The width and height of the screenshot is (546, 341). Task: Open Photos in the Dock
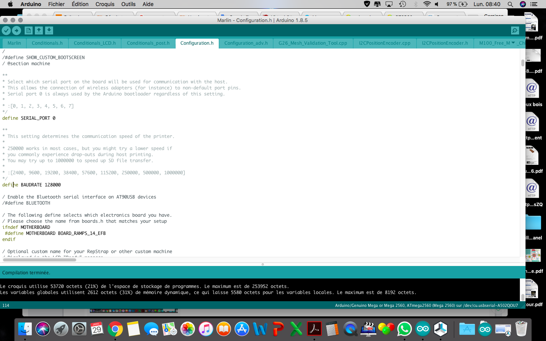click(x=188, y=329)
